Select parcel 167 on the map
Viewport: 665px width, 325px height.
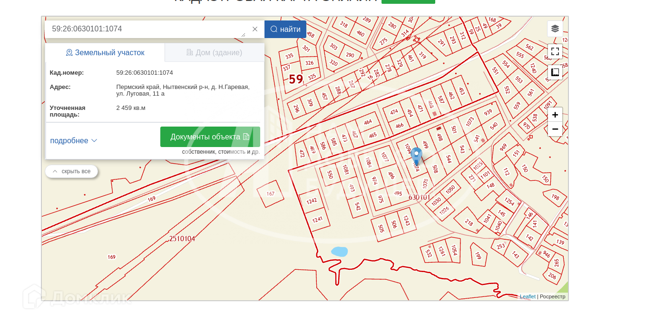coord(270,194)
